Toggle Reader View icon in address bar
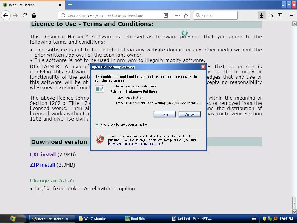 coord(166,16)
